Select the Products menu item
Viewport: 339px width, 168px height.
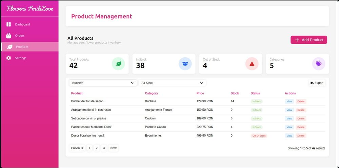(29, 47)
